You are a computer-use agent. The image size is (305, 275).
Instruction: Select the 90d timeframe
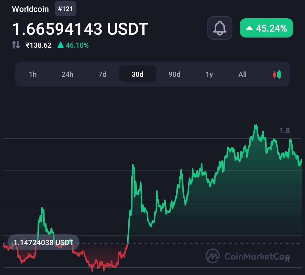pyautogui.click(x=175, y=74)
